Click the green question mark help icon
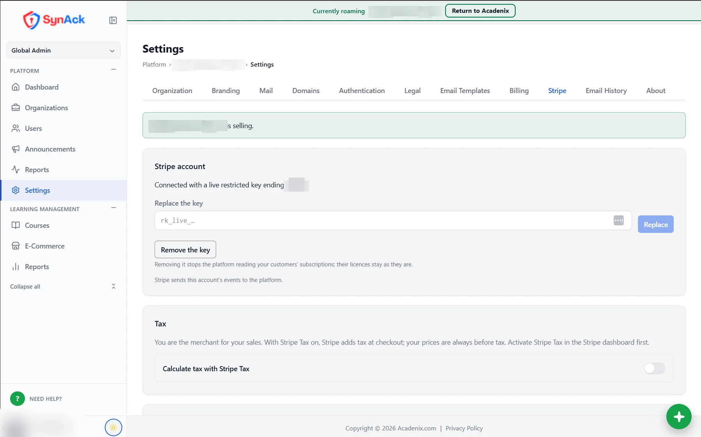Image resolution: width=701 pixels, height=437 pixels. (x=18, y=398)
